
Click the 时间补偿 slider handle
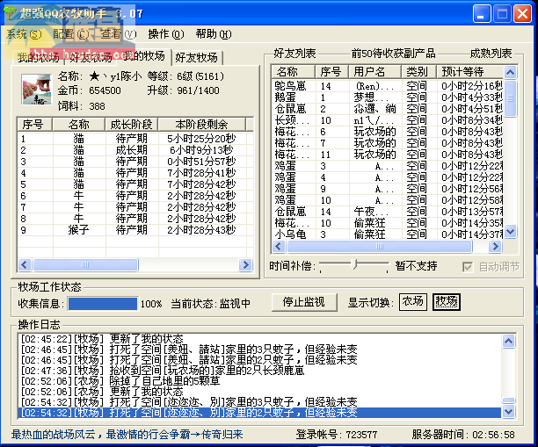tap(355, 264)
